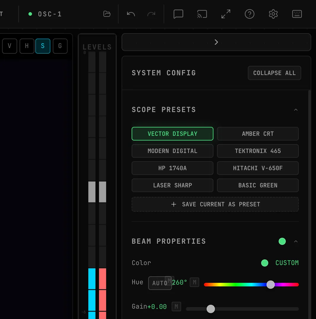Select the Laser Sharp preset

click(x=173, y=185)
